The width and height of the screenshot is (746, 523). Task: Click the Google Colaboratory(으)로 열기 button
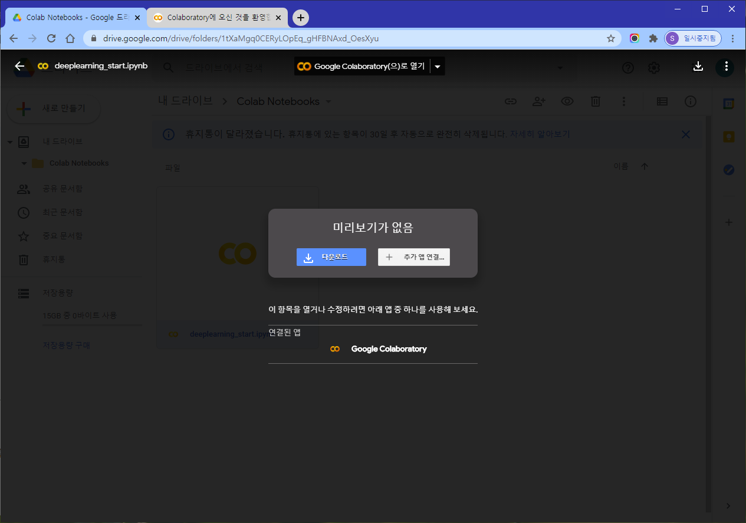(x=362, y=67)
